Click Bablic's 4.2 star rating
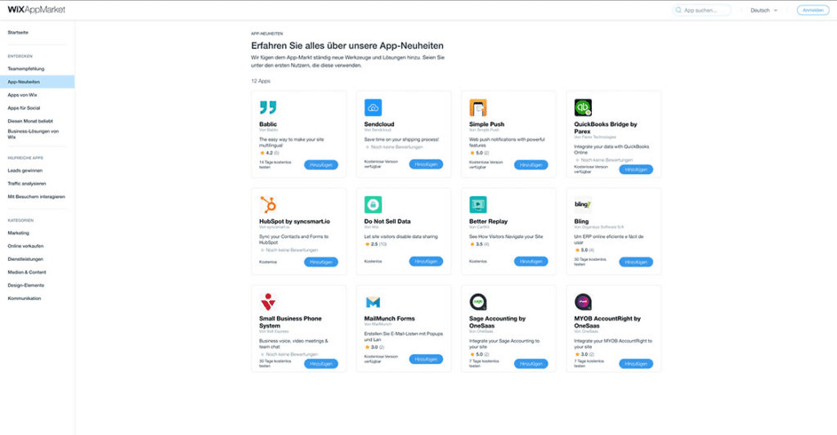The width and height of the screenshot is (837, 435). (270, 153)
